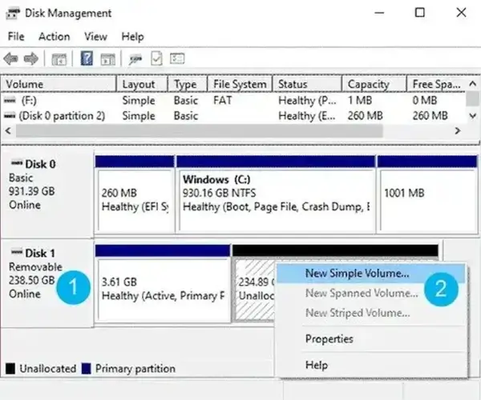Click the 0 MB free space cell
The image size is (481, 400).
coord(425,100)
